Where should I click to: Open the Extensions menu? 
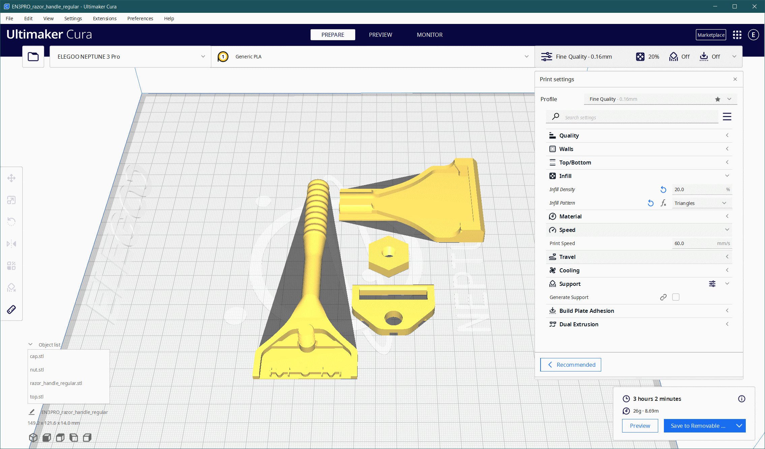(104, 19)
